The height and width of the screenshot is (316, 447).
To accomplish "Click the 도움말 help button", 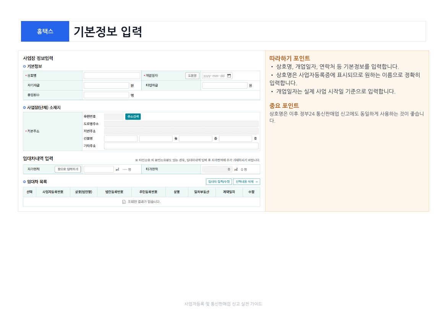I will [192, 76].
